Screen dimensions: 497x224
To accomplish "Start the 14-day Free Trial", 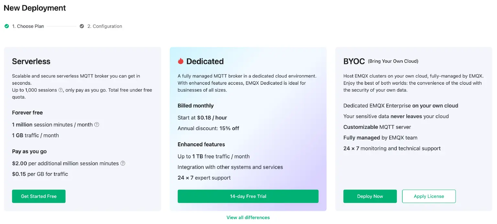I will click(x=248, y=196).
